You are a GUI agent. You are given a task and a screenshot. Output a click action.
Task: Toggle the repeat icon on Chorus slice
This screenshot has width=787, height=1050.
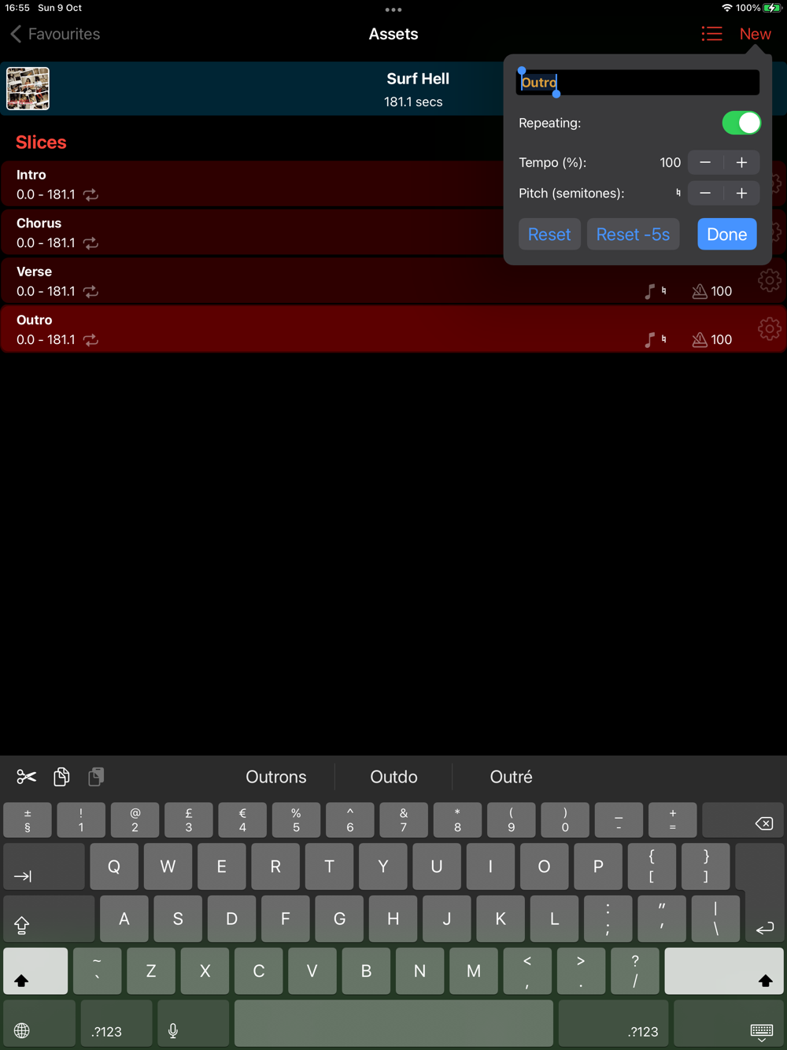[x=91, y=243]
